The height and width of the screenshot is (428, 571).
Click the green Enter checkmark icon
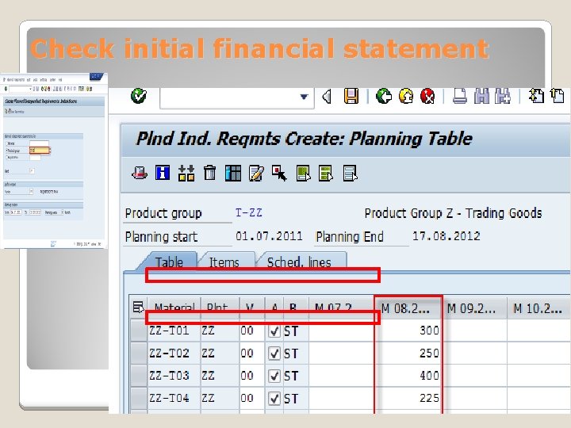point(138,96)
